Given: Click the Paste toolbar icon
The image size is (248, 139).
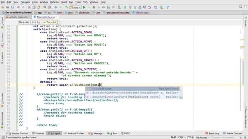Looking at the screenshot, I should (39, 7).
